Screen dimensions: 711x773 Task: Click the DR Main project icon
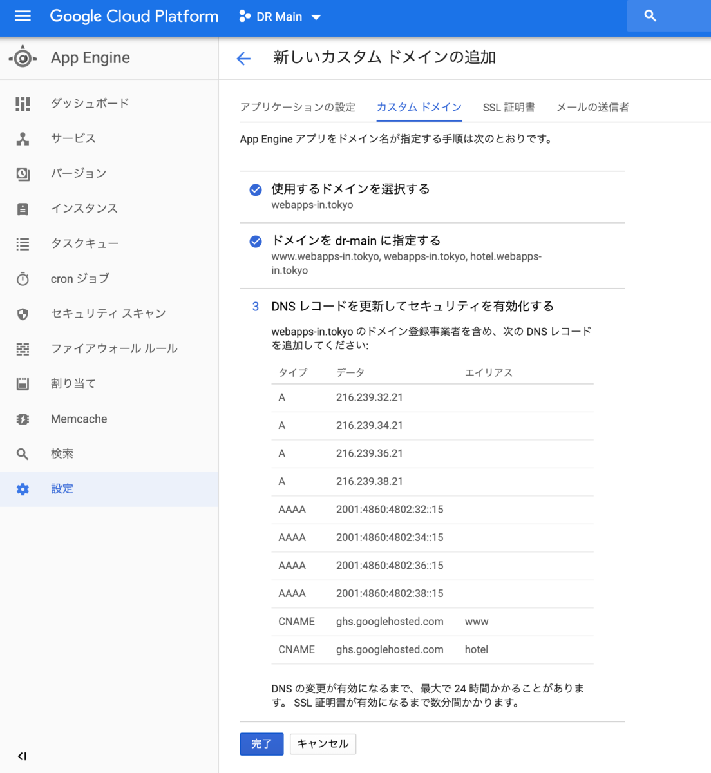click(x=245, y=17)
